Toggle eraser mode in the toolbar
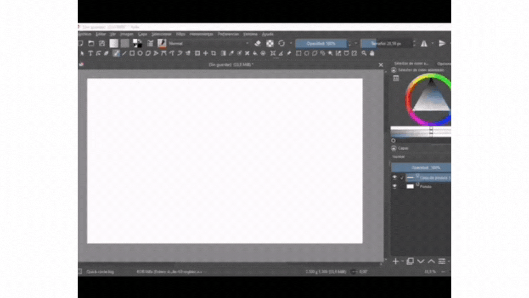The height and width of the screenshot is (298, 529). click(258, 43)
